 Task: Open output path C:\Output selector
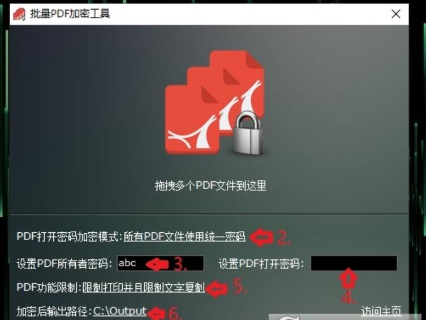(120, 312)
